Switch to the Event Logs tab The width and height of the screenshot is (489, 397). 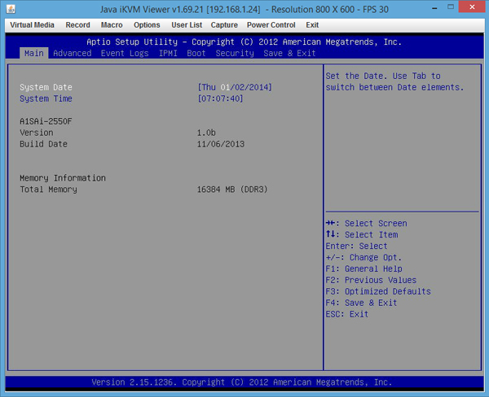point(125,53)
